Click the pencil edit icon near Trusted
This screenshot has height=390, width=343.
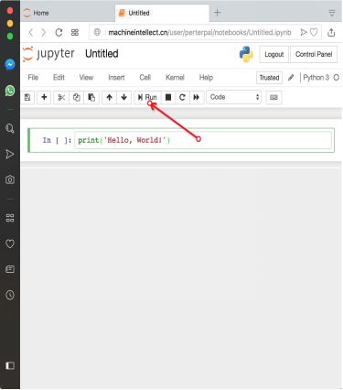(291, 78)
